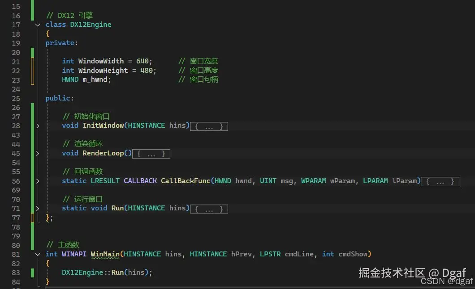This screenshot has height=289, width=475.
Task: Open collapsed body box after InitWindow
Action: 209,126
